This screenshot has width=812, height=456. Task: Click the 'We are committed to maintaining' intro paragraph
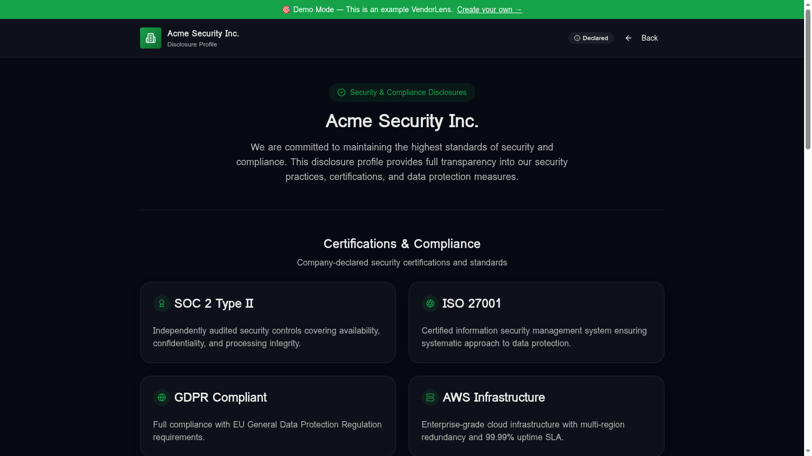pos(402,162)
